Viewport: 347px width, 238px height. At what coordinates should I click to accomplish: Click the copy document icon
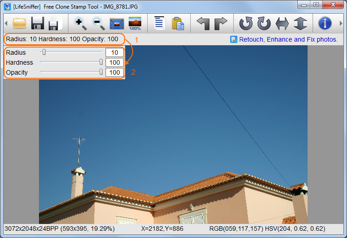pos(159,23)
